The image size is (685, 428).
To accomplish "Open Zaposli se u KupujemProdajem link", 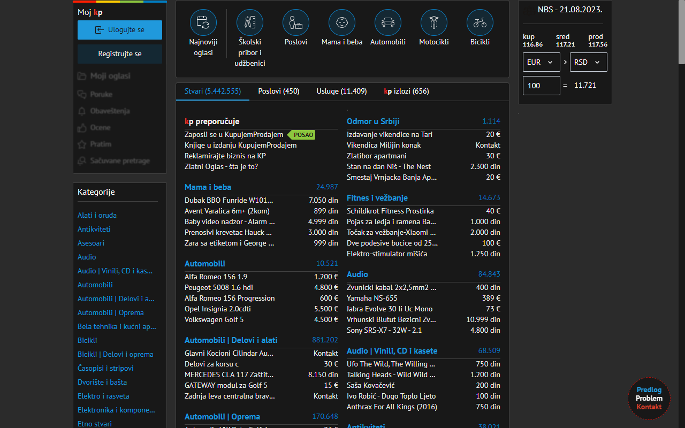I will pyautogui.click(x=234, y=134).
